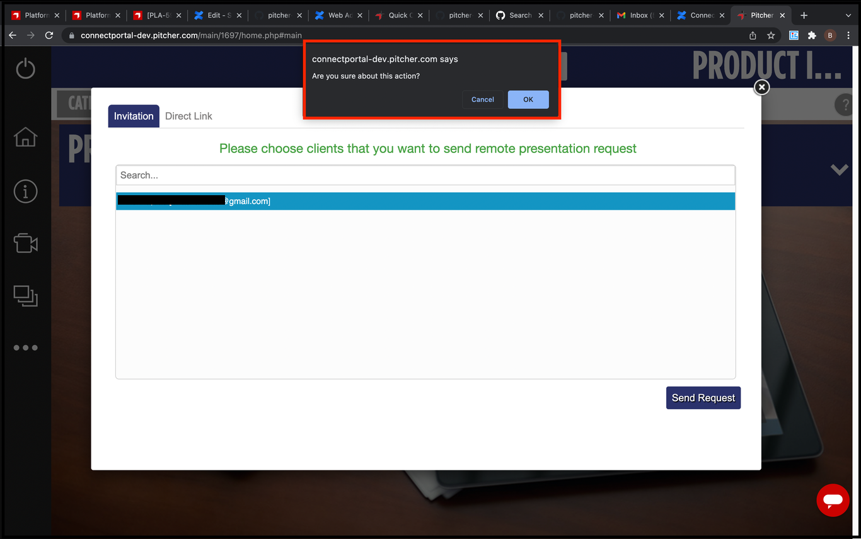Select the Invitation tab

(134, 116)
